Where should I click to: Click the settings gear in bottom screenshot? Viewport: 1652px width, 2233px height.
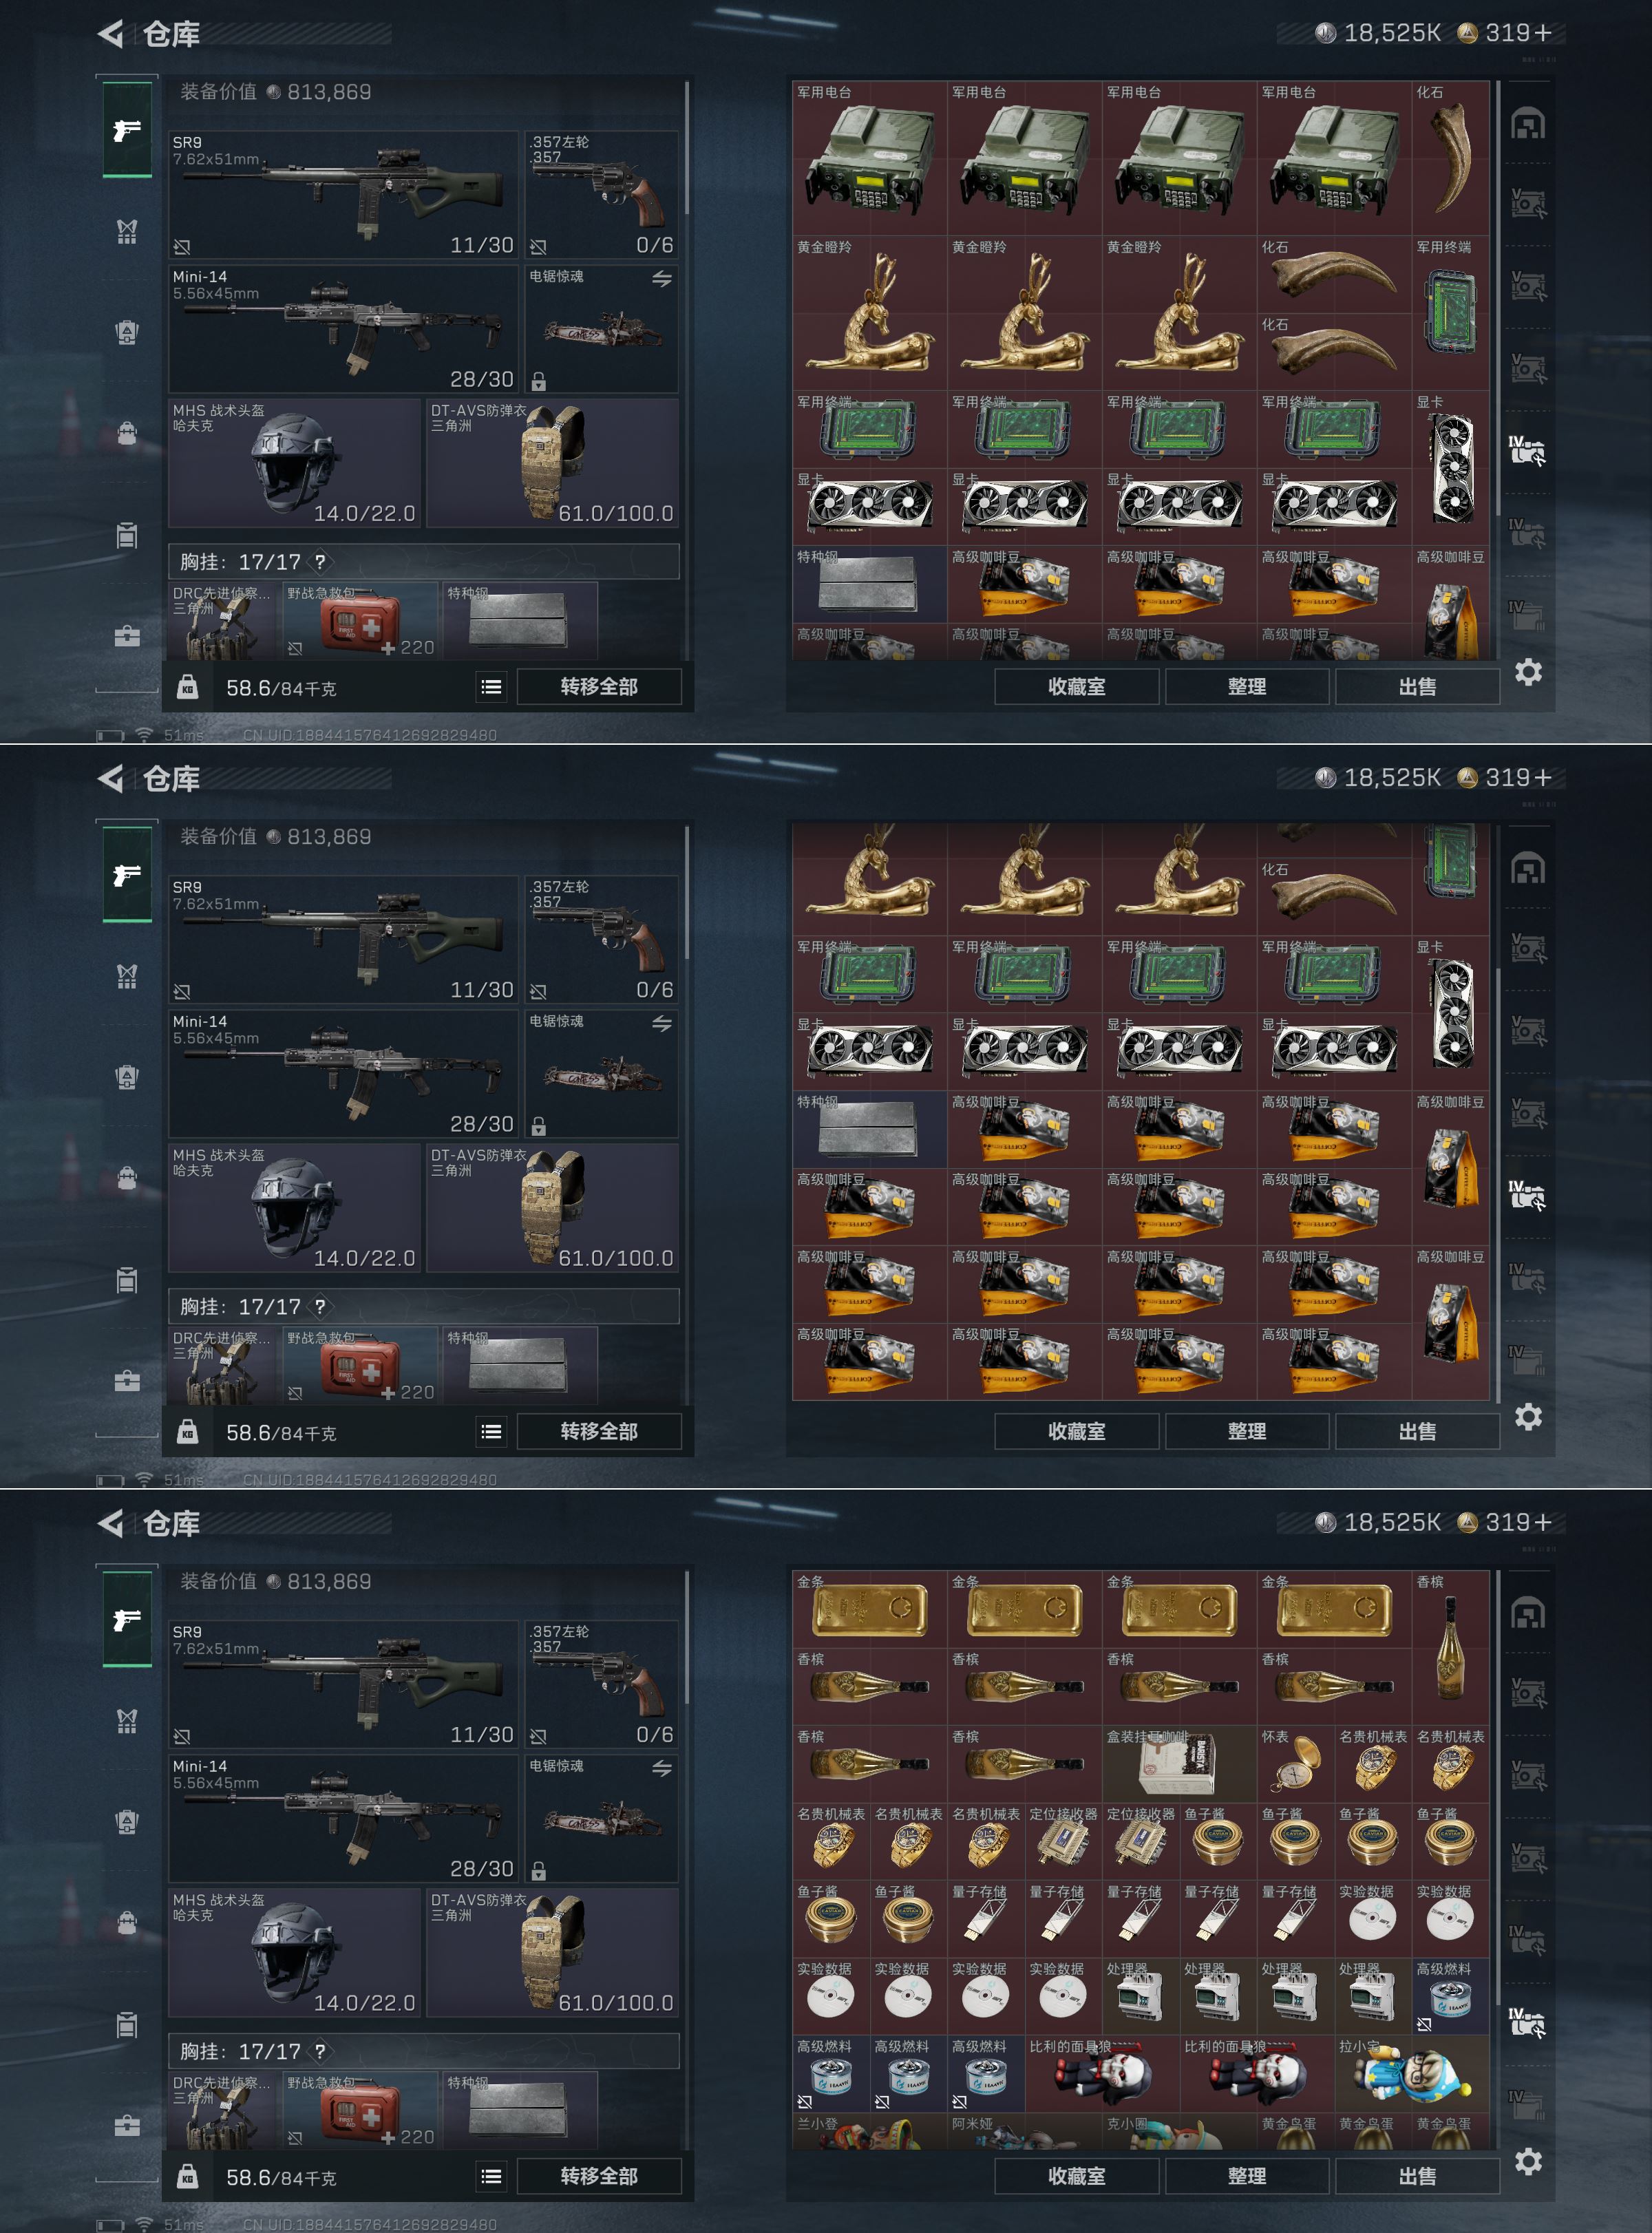tap(1528, 2161)
